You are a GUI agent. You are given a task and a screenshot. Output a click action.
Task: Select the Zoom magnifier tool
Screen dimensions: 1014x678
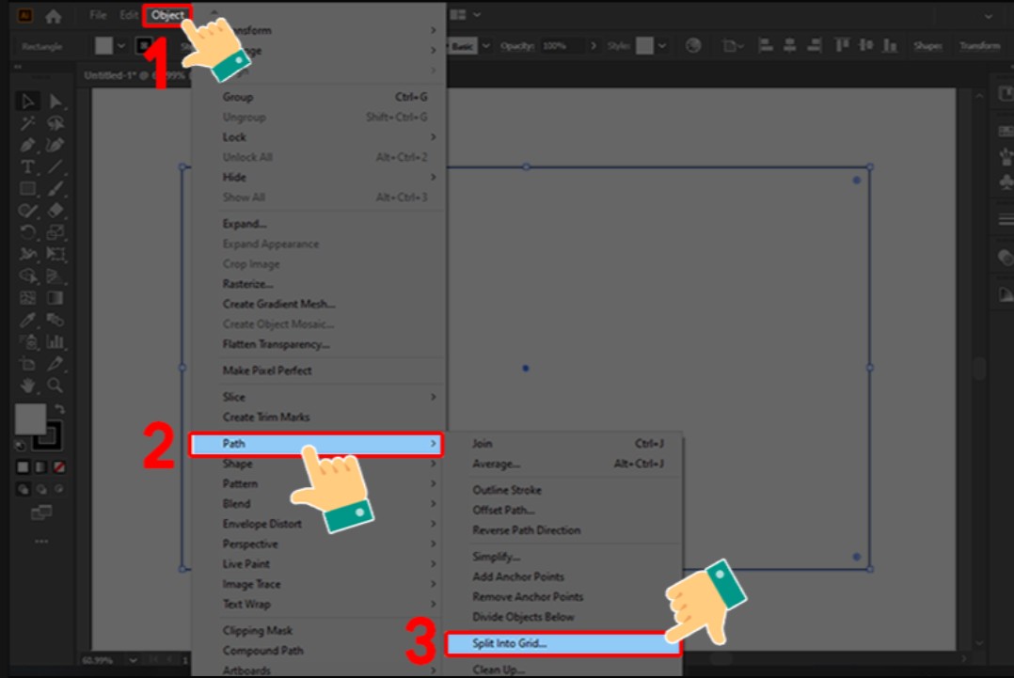(55, 386)
